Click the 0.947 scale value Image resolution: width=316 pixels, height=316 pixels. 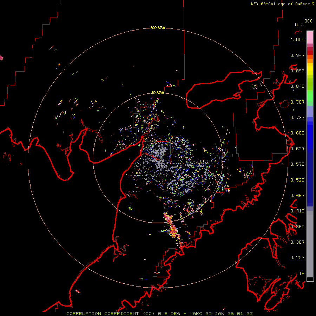297,55
